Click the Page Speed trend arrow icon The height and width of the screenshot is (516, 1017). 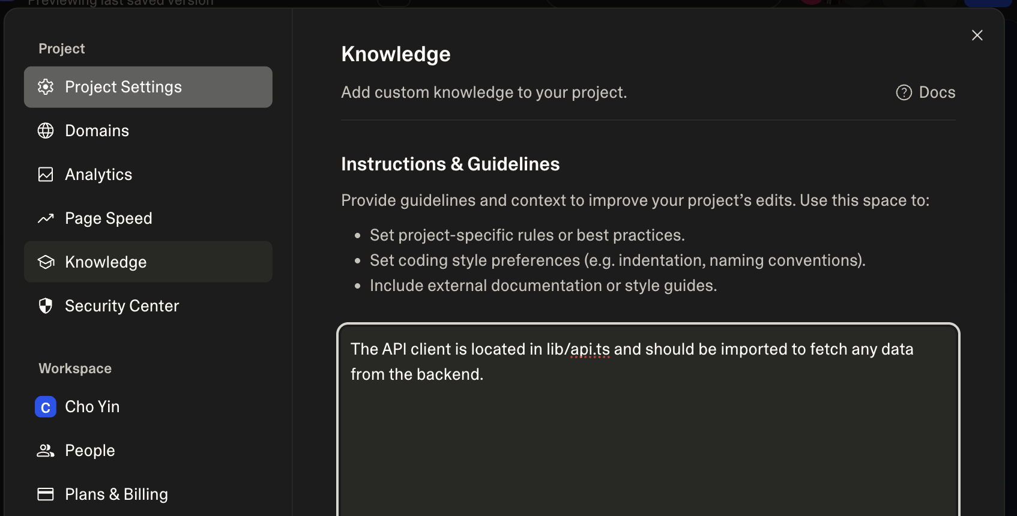(x=46, y=218)
